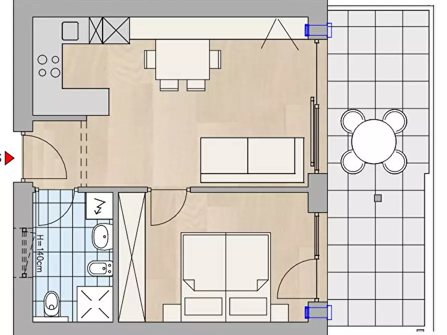447x335 pixels.
Task: Click the shower tray symbol
Action: coord(95,304)
